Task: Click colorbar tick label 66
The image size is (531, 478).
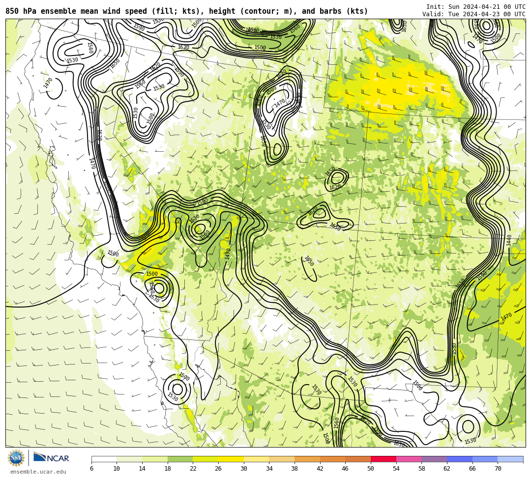Action: (x=472, y=469)
